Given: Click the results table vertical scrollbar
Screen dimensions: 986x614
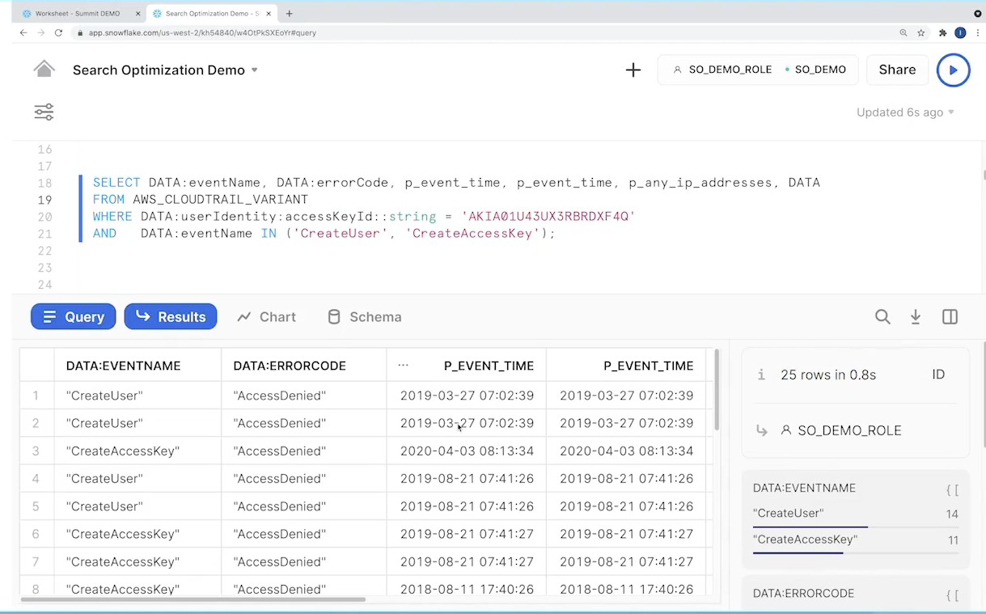Looking at the screenshot, I should (x=717, y=391).
